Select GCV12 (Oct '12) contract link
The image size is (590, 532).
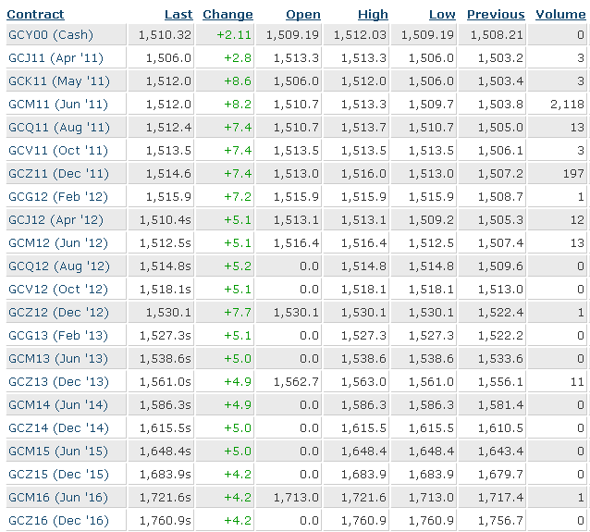(58, 290)
